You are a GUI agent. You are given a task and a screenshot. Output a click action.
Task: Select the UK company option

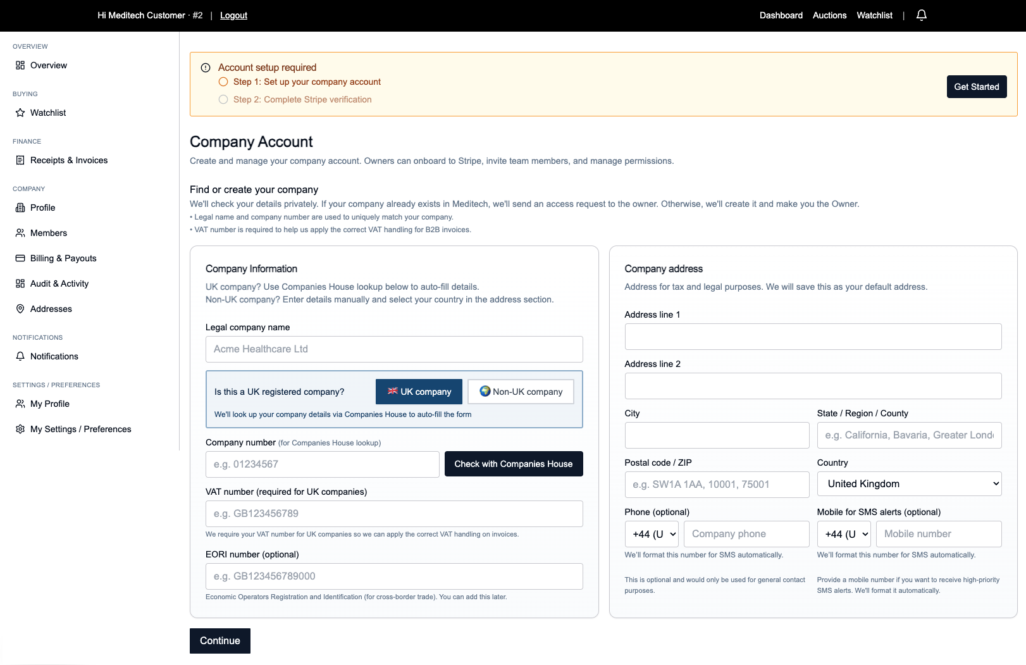tap(419, 392)
